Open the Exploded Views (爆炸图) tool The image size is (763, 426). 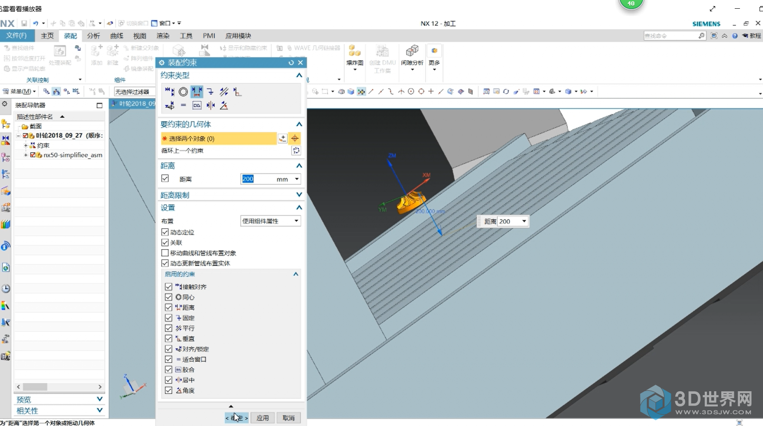[x=355, y=58]
